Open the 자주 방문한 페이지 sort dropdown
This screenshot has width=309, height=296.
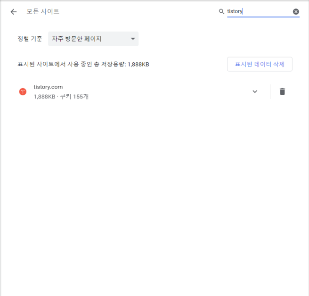pyautogui.click(x=93, y=39)
